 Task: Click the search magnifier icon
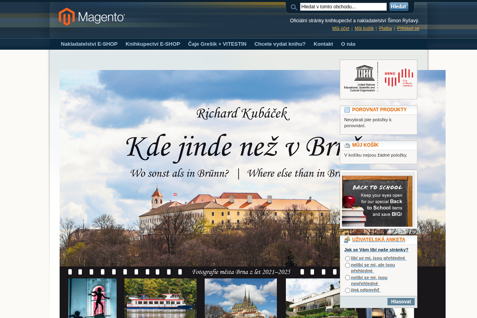click(294, 7)
